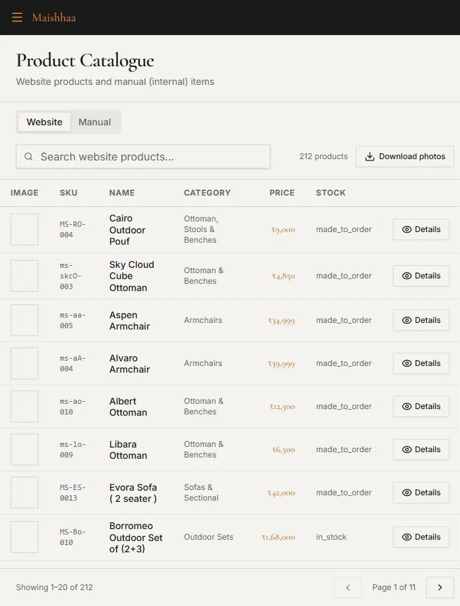Click price ₹34,999
The height and width of the screenshot is (606, 460).
point(282,321)
